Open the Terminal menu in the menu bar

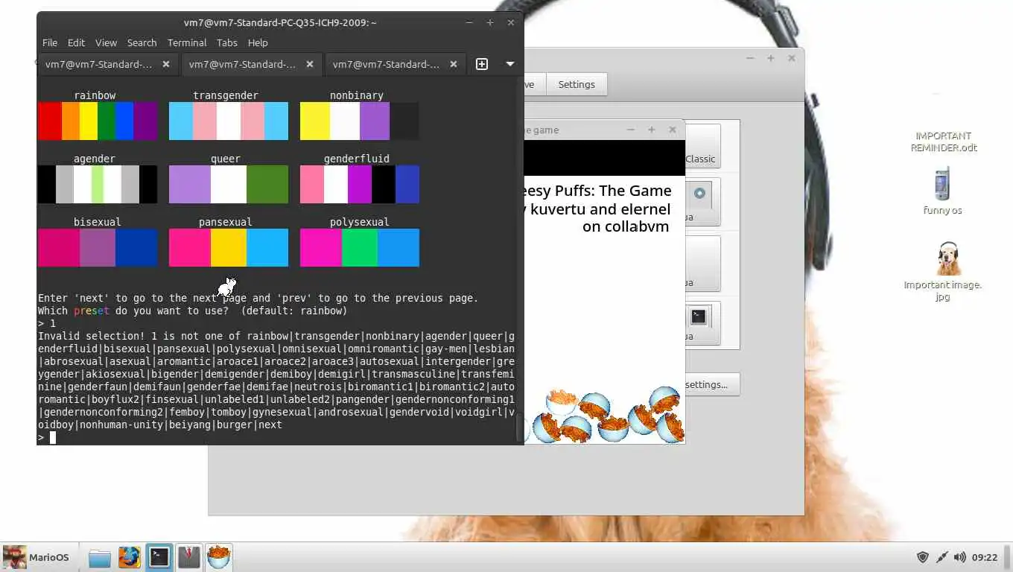click(x=187, y=42)
